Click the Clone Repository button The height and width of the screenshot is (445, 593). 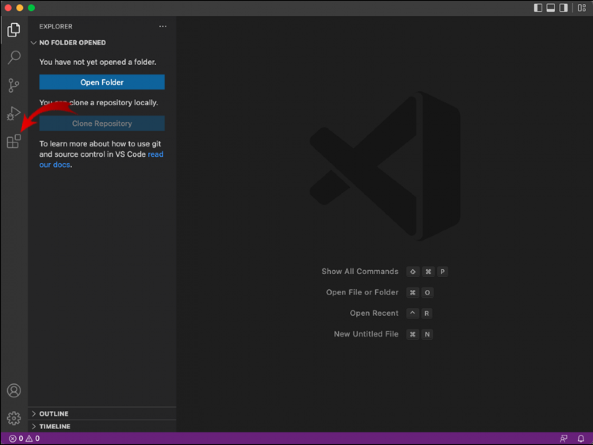pos(101,123)
